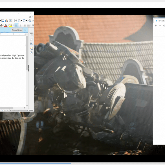
Task: Open the sidebar Navigator compass icon
Action: [31, 53]
